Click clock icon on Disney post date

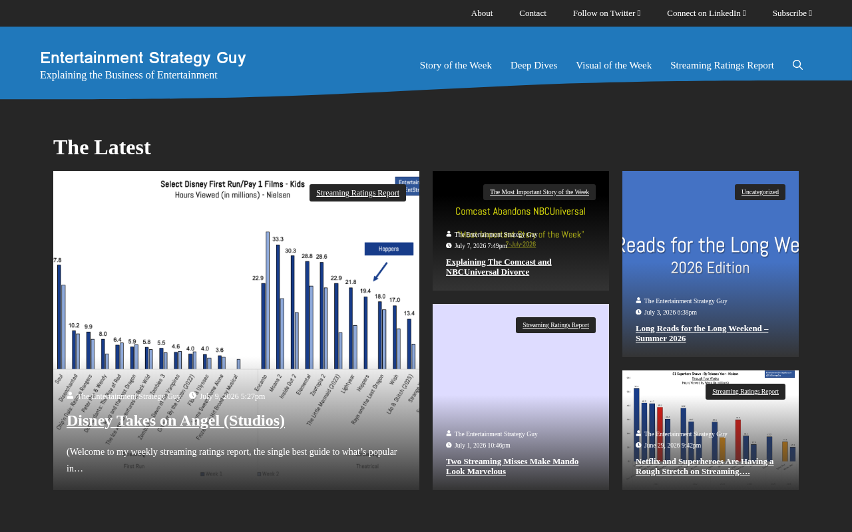(x=193, y=396)
